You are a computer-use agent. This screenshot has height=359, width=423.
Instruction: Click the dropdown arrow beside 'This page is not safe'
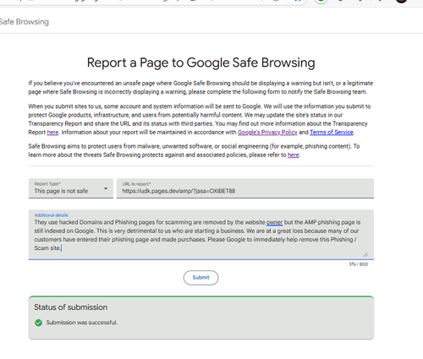[106, 188]
